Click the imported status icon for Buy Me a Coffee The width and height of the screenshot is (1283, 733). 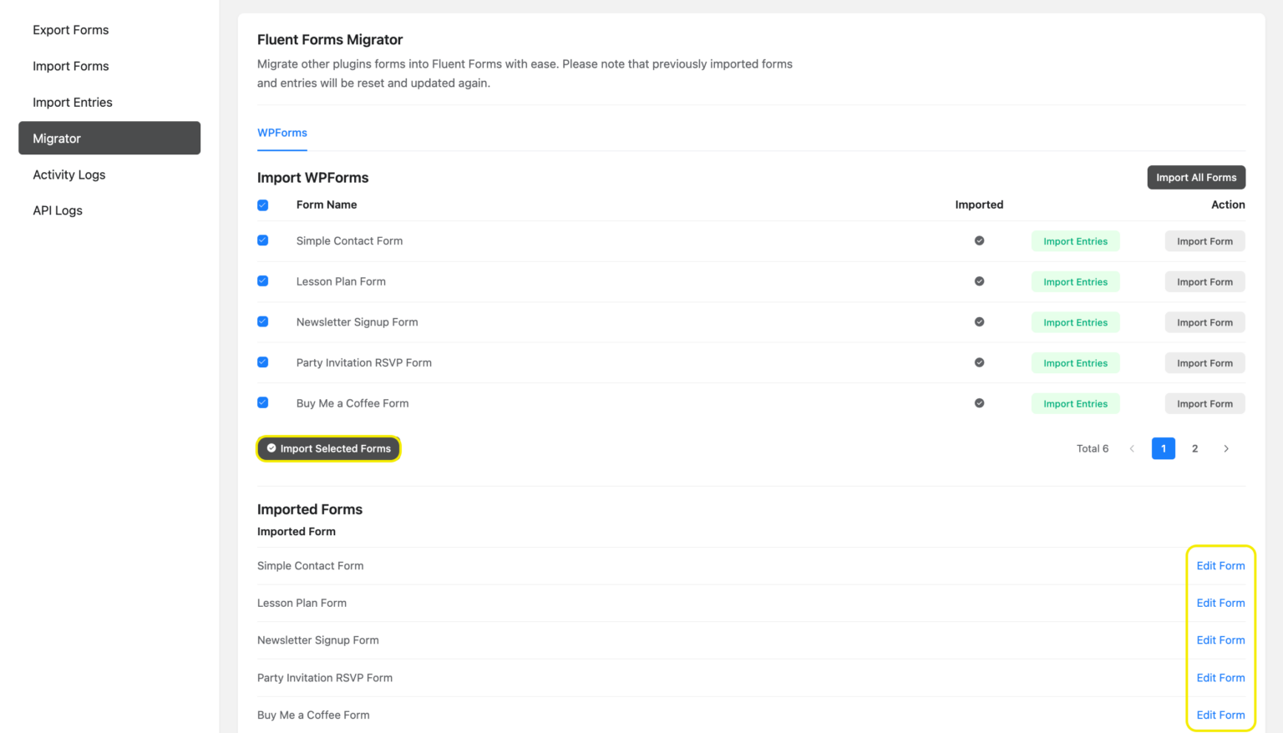[x=979, y=403]
